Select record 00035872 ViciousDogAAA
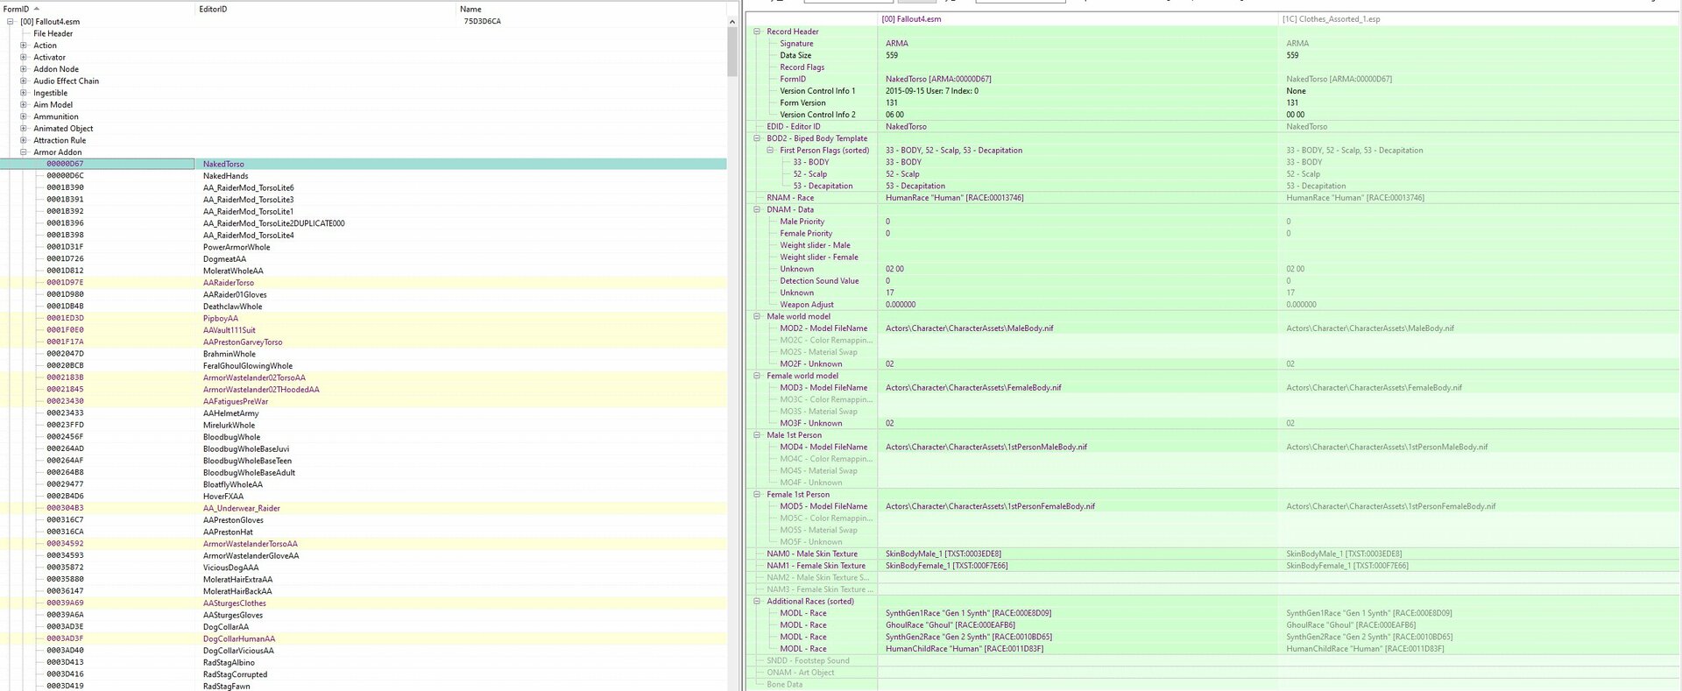Screen dimensions: 1682x691 tap(364, 568)
